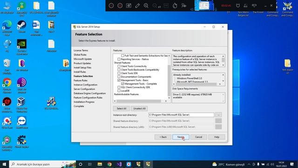Click the Server Configuration step

(x=84, y=89)
